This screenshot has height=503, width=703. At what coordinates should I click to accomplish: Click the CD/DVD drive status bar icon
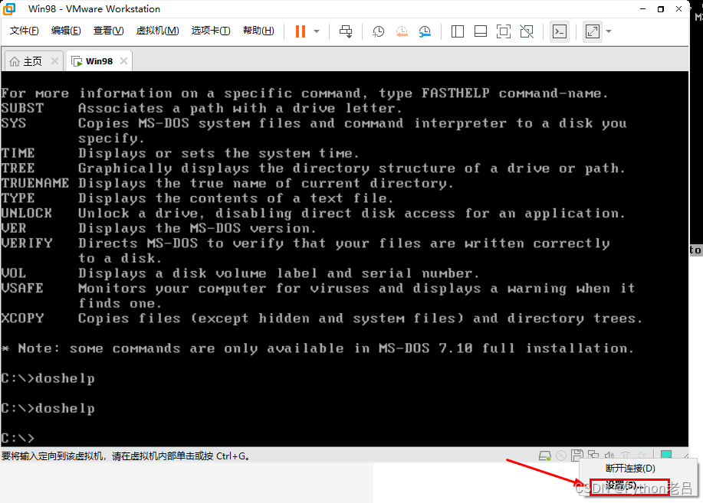coord(561,456)
